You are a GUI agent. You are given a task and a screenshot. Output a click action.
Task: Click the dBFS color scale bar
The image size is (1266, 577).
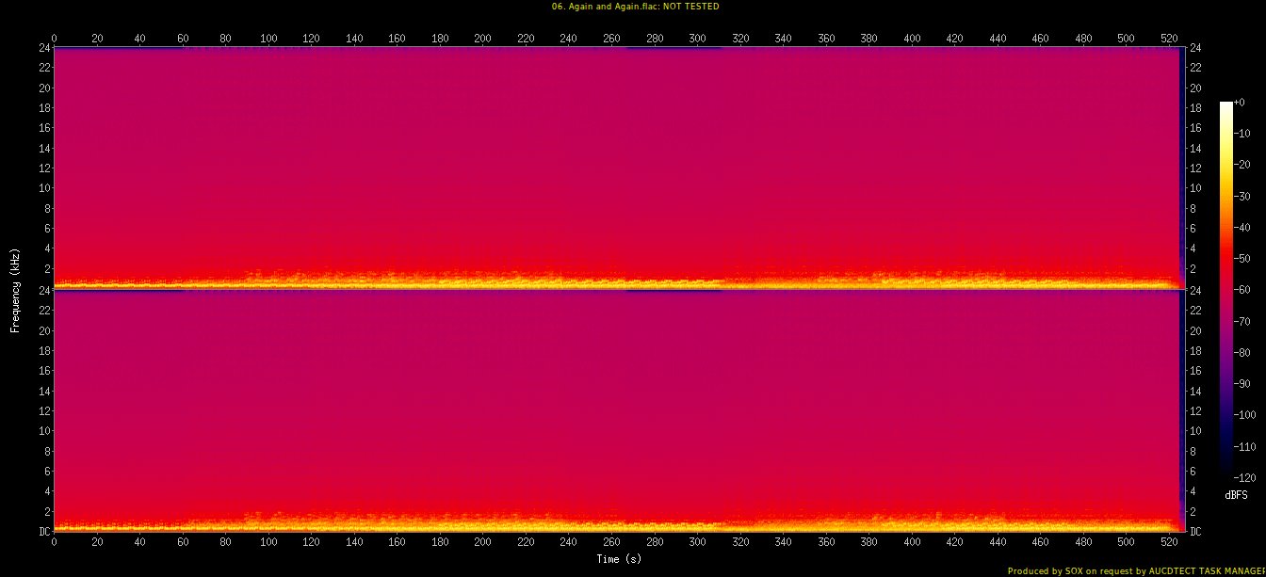1225,284
